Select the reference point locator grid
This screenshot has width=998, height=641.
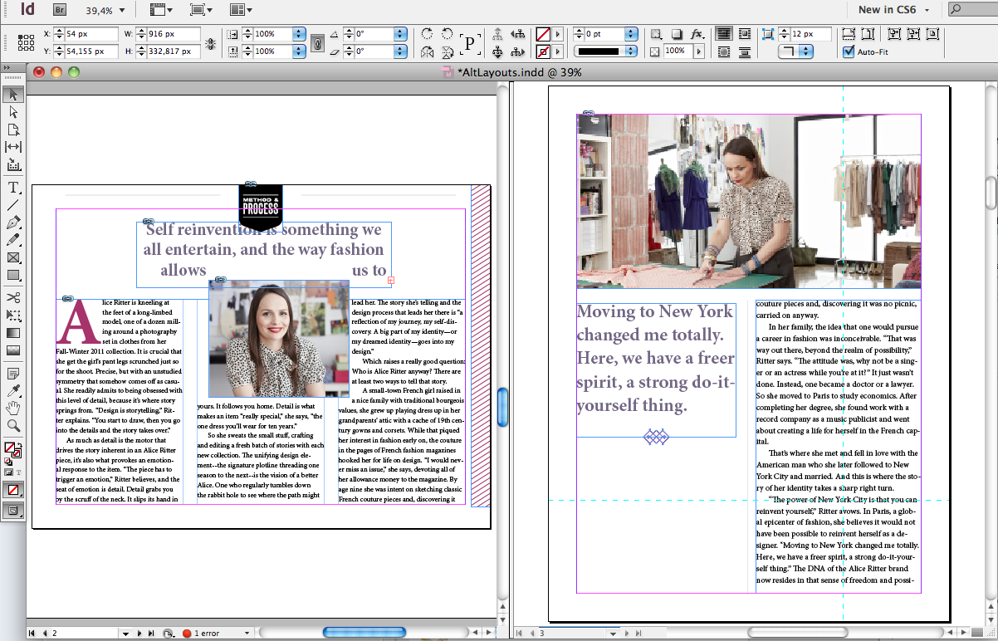[27, 42]
